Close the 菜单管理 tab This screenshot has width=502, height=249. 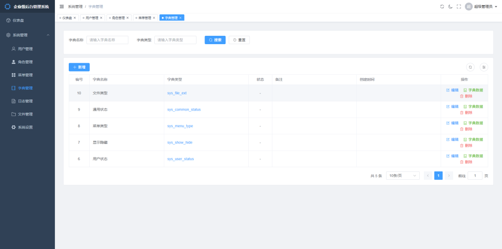tap(154, 18)
